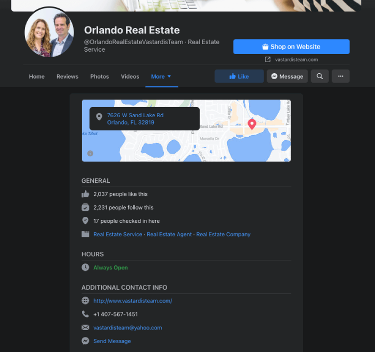Select the Real Estate Agent category link

[x=169, y=234]
